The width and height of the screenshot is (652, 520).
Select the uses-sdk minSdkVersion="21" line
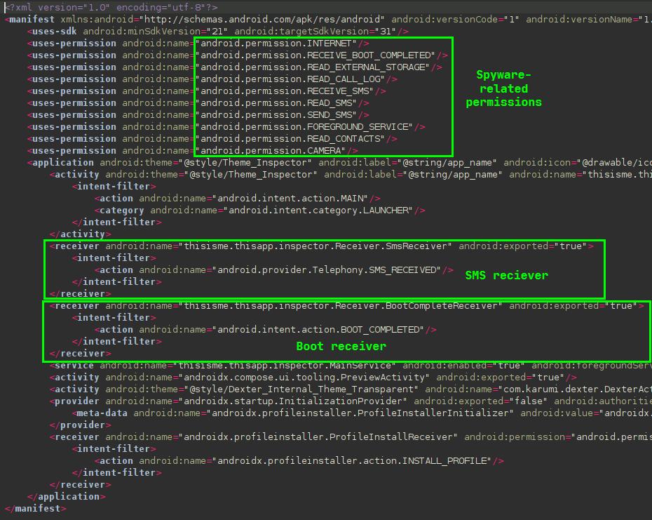pos(218,31)
